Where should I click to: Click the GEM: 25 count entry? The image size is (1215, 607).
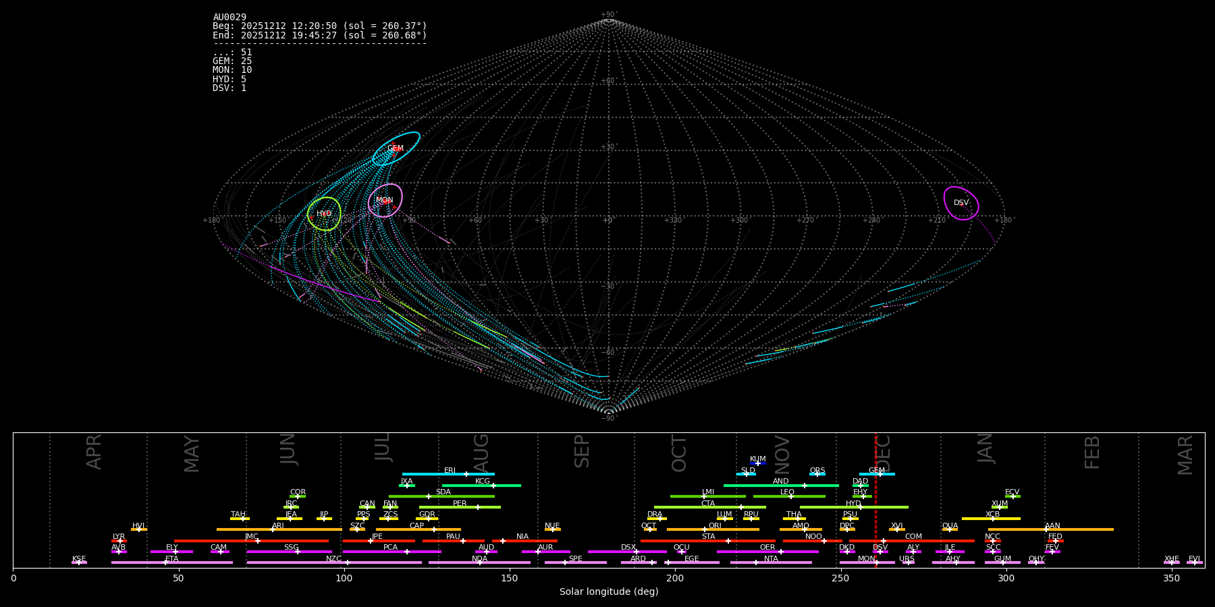coord(232,61)
